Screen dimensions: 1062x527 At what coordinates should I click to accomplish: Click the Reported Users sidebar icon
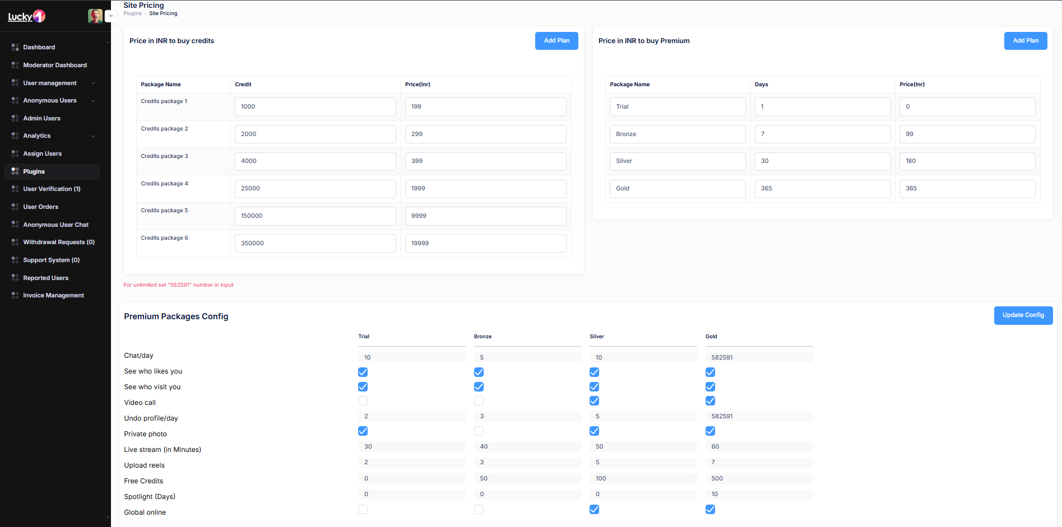(15, 278)
